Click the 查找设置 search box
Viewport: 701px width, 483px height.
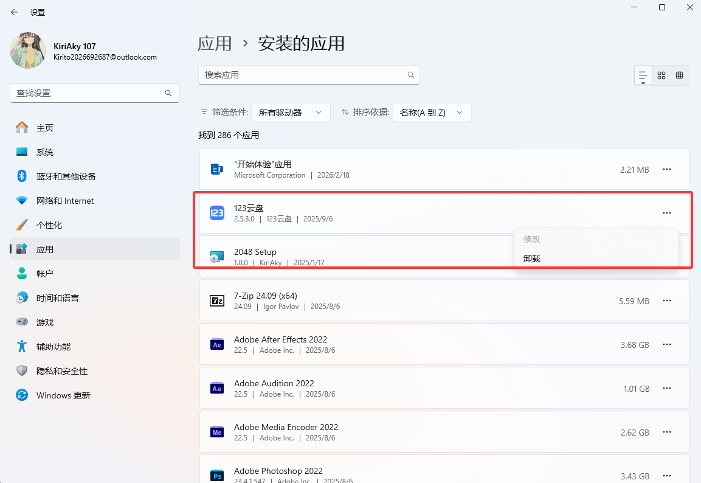88,93
